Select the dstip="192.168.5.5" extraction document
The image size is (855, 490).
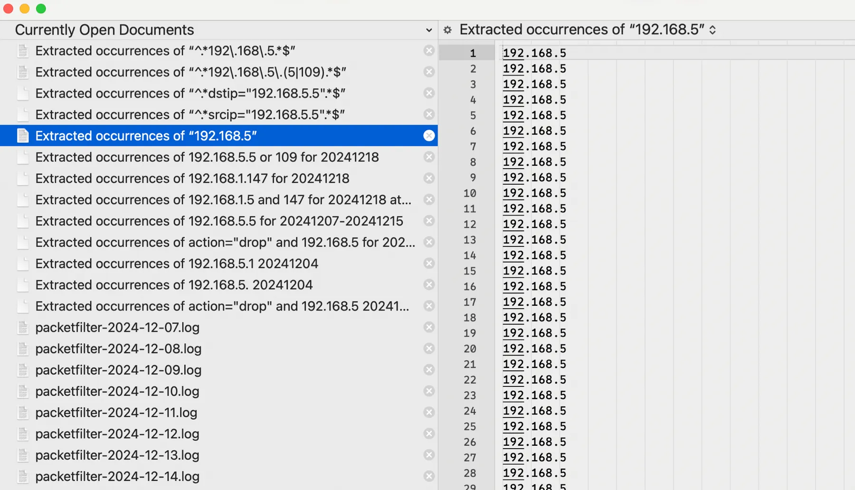[190, 93]
